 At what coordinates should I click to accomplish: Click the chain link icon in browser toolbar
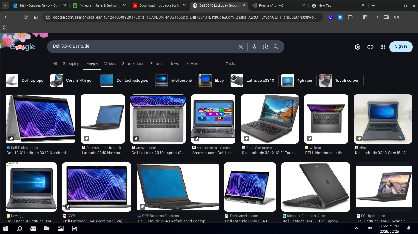(375, 17)
